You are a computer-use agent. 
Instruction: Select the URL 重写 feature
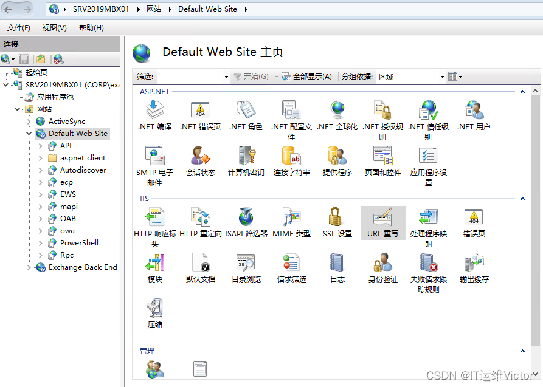pyautogui.click(x=382, y=222)
